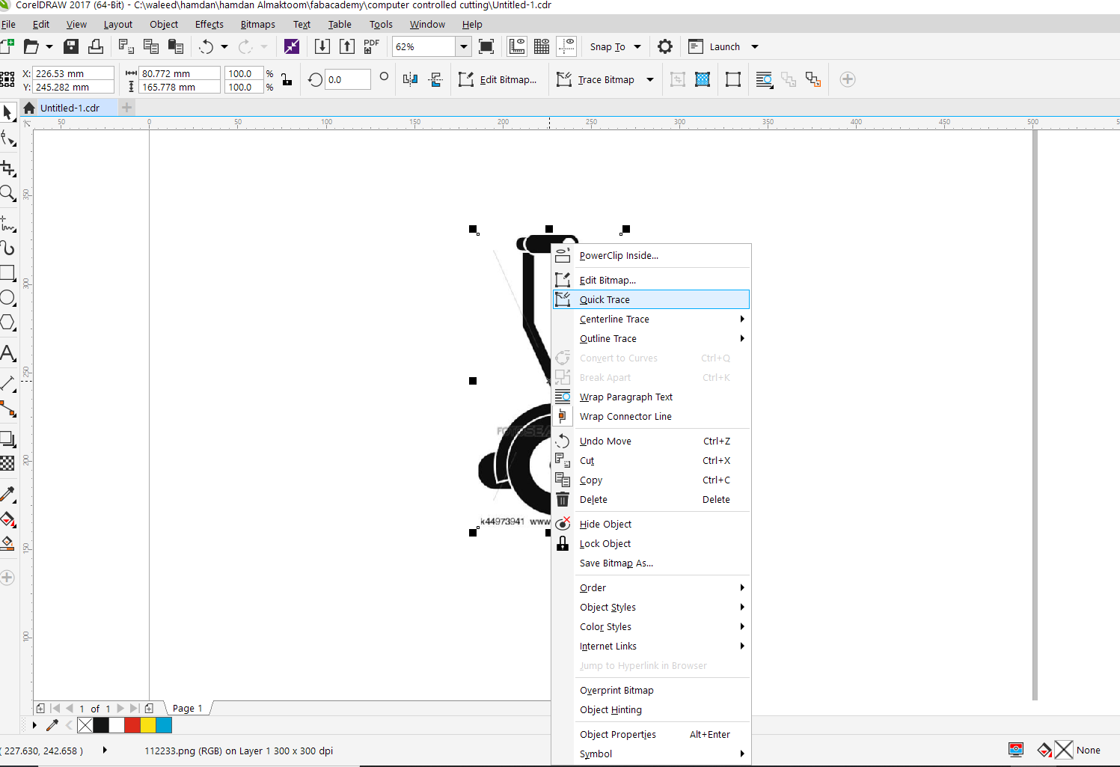Open the Undo history dropdown arrow

point(224,46)
